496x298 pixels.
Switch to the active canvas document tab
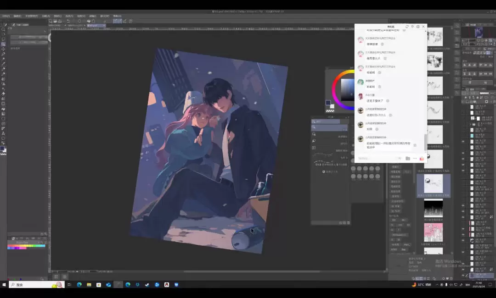95,26
